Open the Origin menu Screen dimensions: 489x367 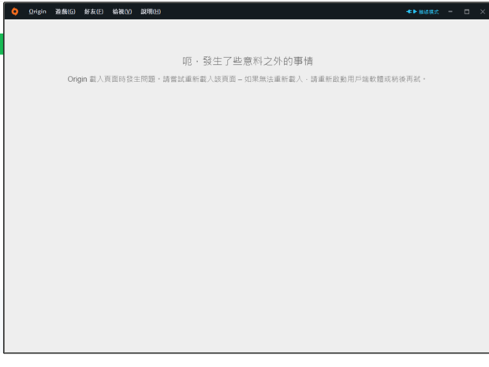37,12
